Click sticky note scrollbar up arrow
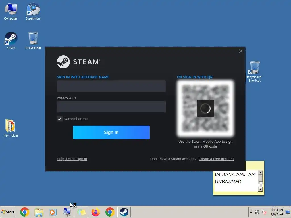The width and height of the screenshot is (291, 218). coord(260,173)
